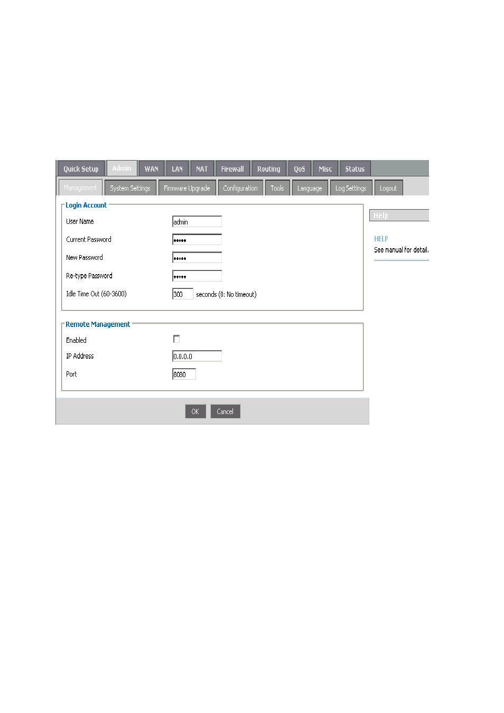This screenshot has width=504, height=713.
Task: Enable Remote Management checkbox
Action: pyautogui.click(x=176, y=339)
